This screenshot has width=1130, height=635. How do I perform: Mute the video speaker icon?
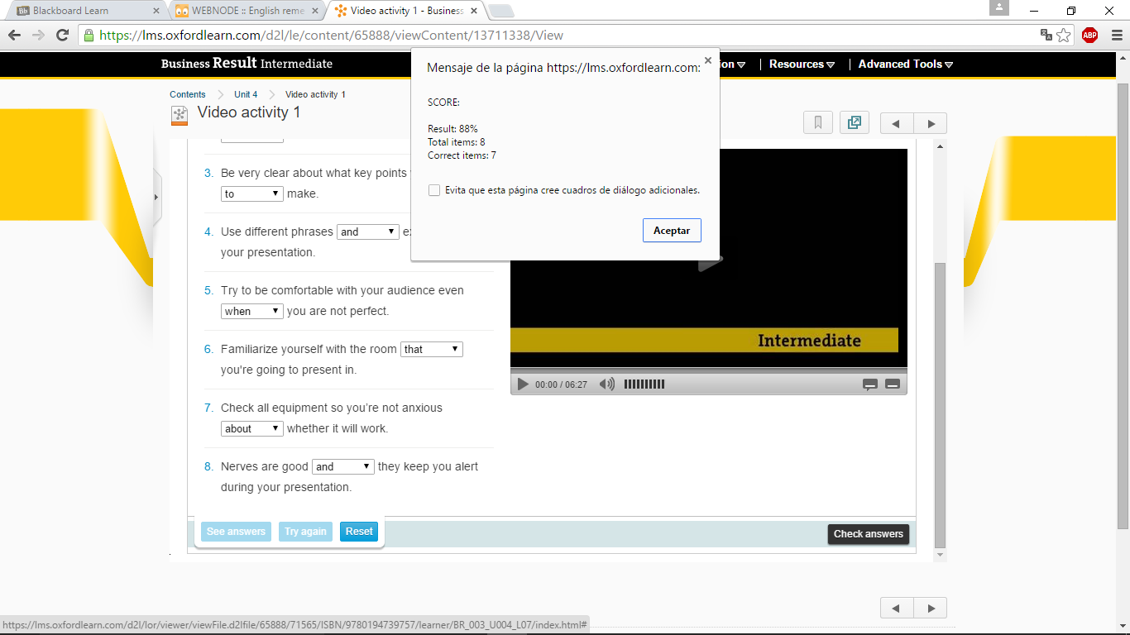pyautogui.click(x=607, y=384)
